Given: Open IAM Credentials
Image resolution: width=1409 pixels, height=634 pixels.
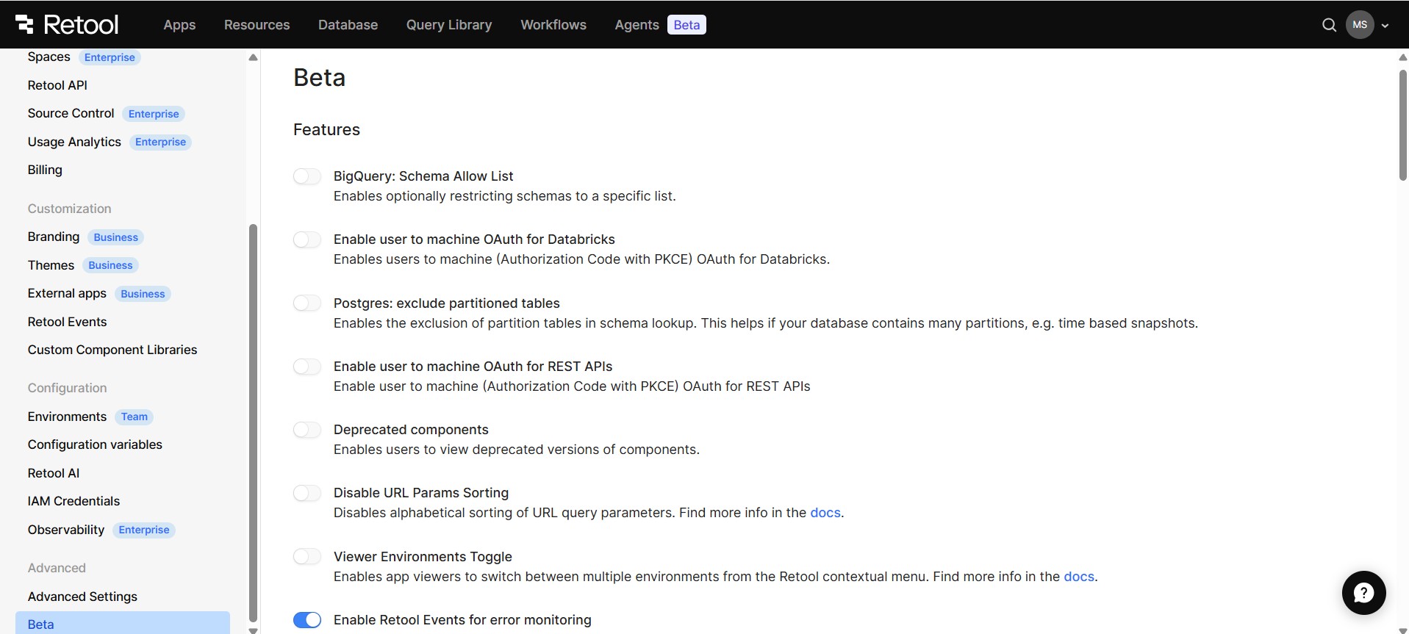Looking at the screenshot, I should click(74, 501).
